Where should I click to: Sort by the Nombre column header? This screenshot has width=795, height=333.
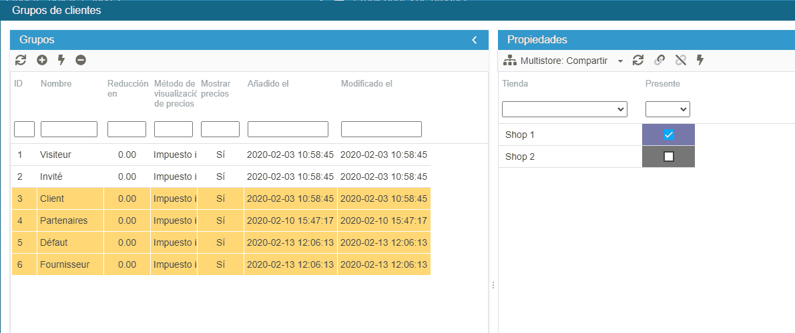(56, 84)
